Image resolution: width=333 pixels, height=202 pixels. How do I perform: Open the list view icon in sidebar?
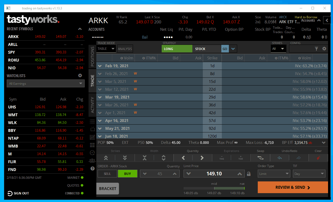coord(92,121)
